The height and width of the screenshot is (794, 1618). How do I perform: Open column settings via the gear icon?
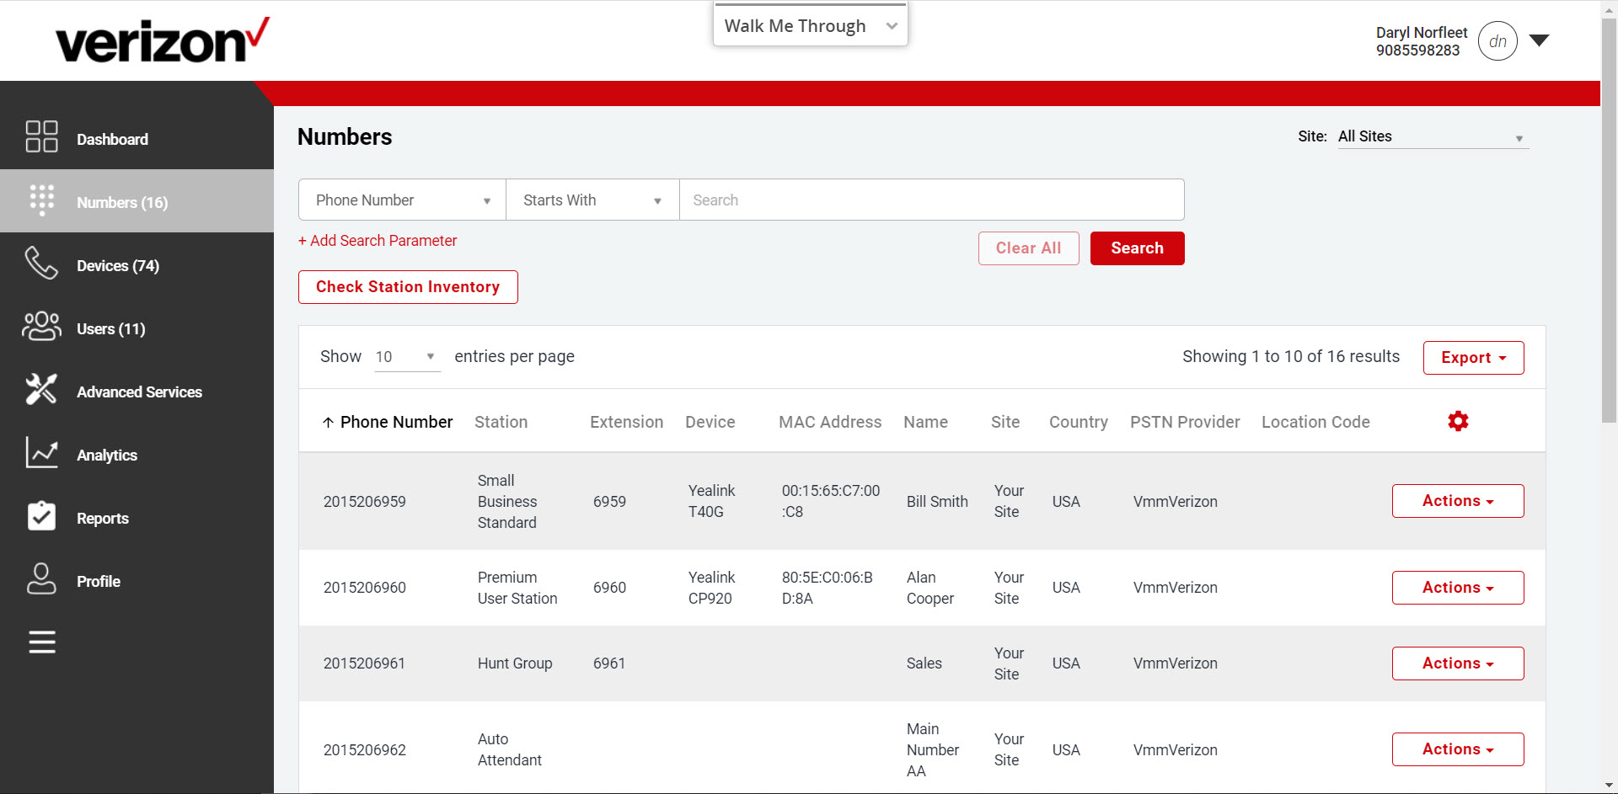(x=1458, y=421)
